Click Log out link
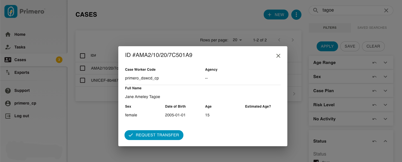This screenshot has height=162, width=402. coord(22,116)
